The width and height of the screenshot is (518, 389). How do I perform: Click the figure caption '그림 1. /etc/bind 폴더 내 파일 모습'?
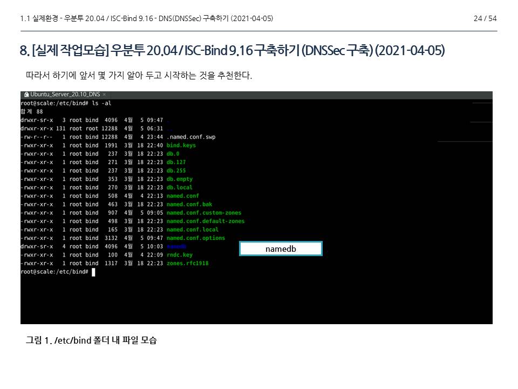[91, 340]
